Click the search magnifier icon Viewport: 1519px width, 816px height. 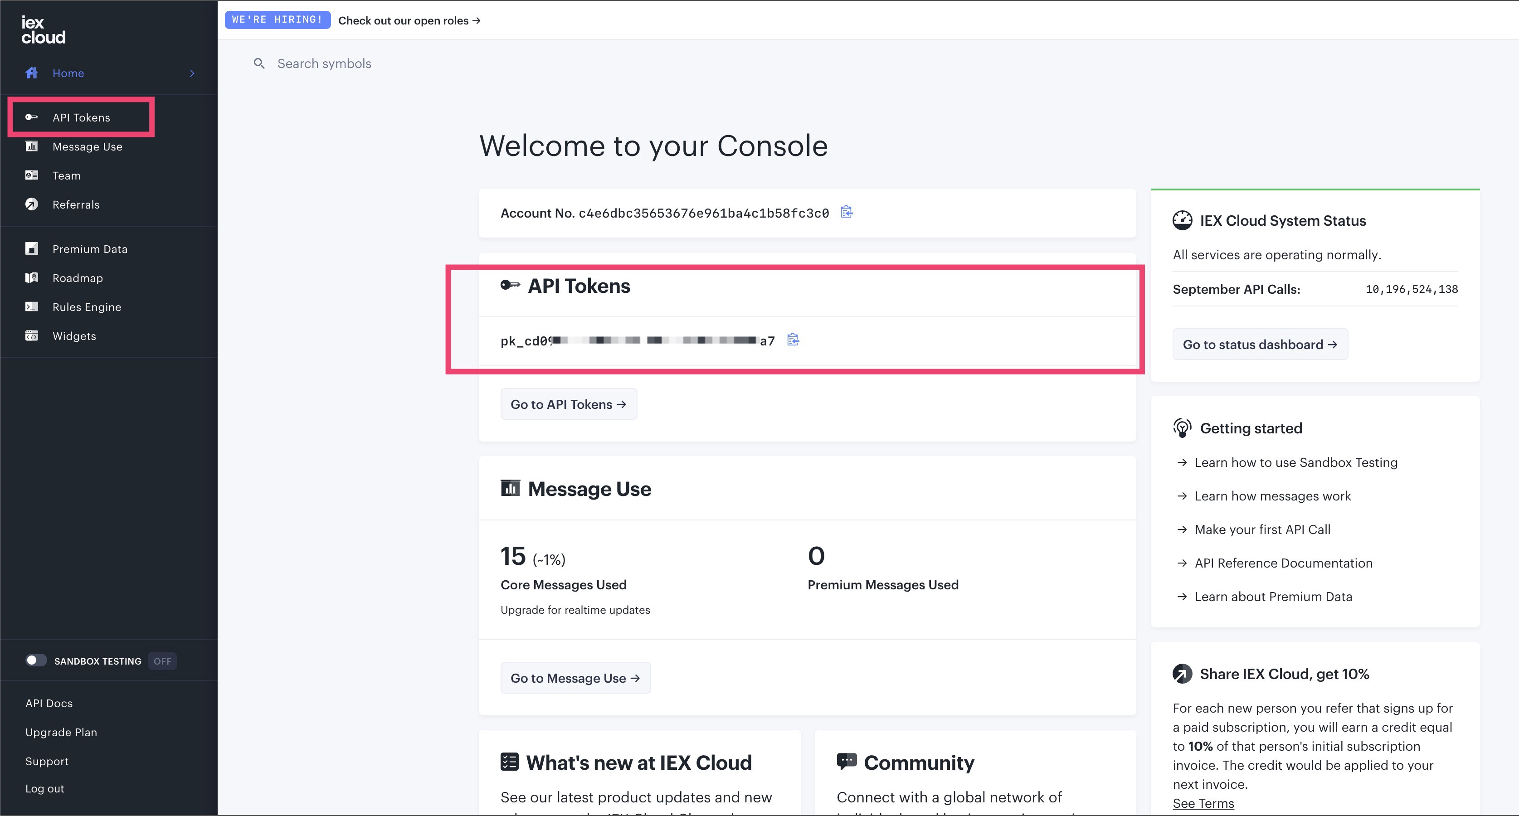[x=259, y=63]
